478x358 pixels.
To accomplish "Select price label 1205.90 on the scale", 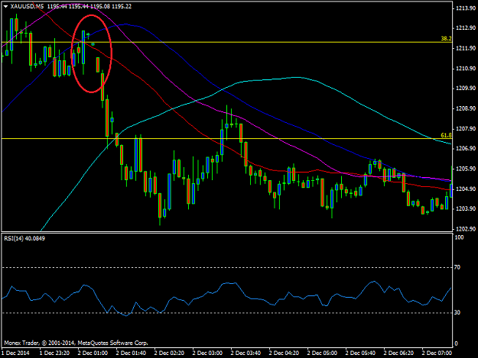I will (466, 169).
